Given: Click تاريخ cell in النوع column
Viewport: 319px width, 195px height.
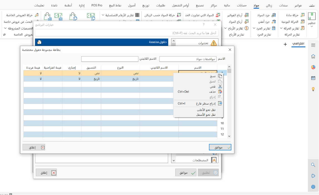Looking at the screenshot, I should 120,79.
